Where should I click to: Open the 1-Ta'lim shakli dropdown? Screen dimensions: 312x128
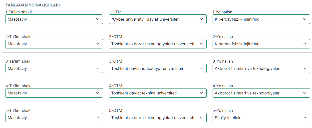pos(54,19)
